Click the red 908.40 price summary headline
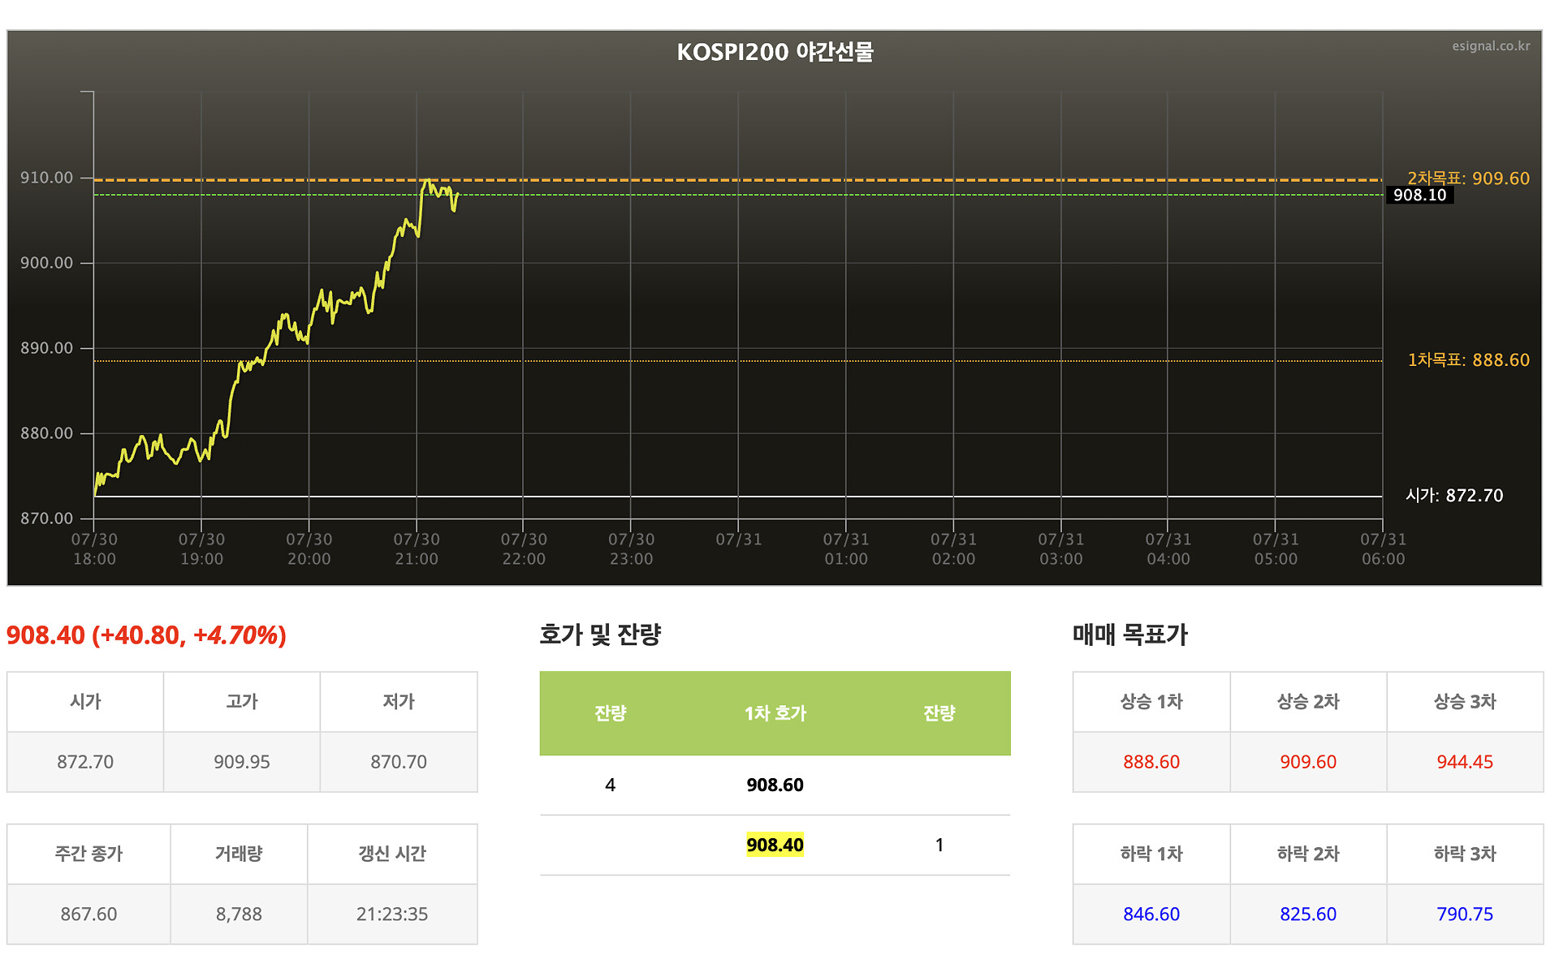 (146, 635)
